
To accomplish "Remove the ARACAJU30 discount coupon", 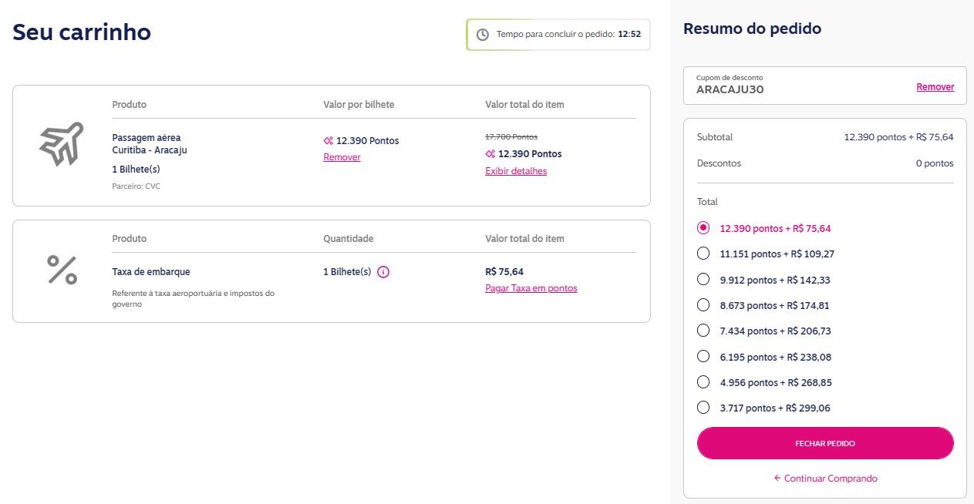I will click(x=935, y=87).
